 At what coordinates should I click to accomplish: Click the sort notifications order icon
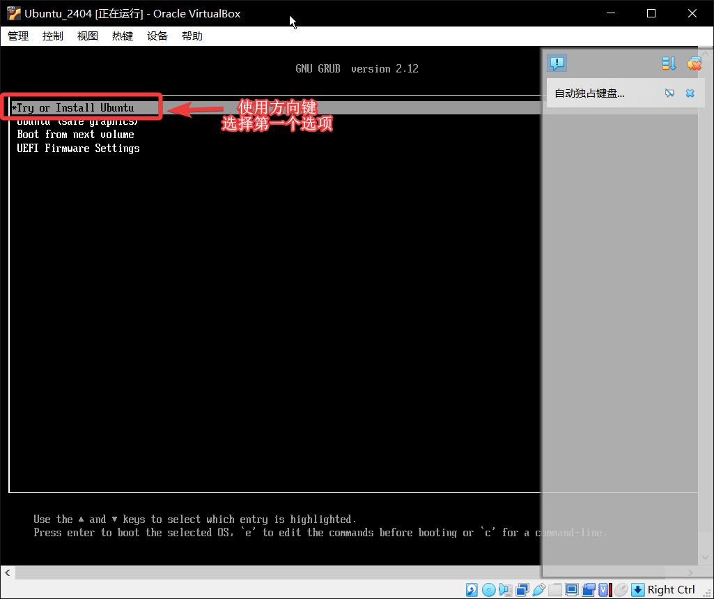(669, 63)
